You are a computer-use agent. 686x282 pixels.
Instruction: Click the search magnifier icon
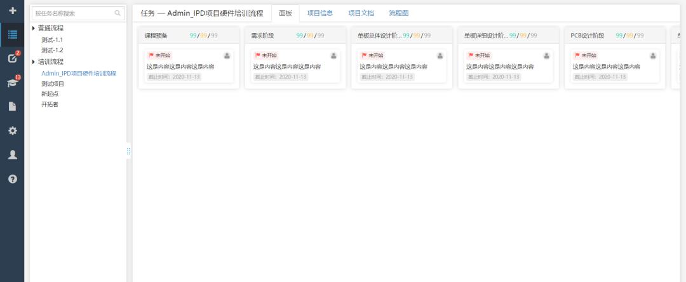118,13
